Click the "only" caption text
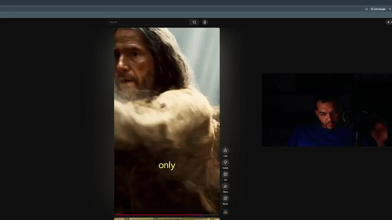This screenshot has width=392, height=220. coord(167,165)
